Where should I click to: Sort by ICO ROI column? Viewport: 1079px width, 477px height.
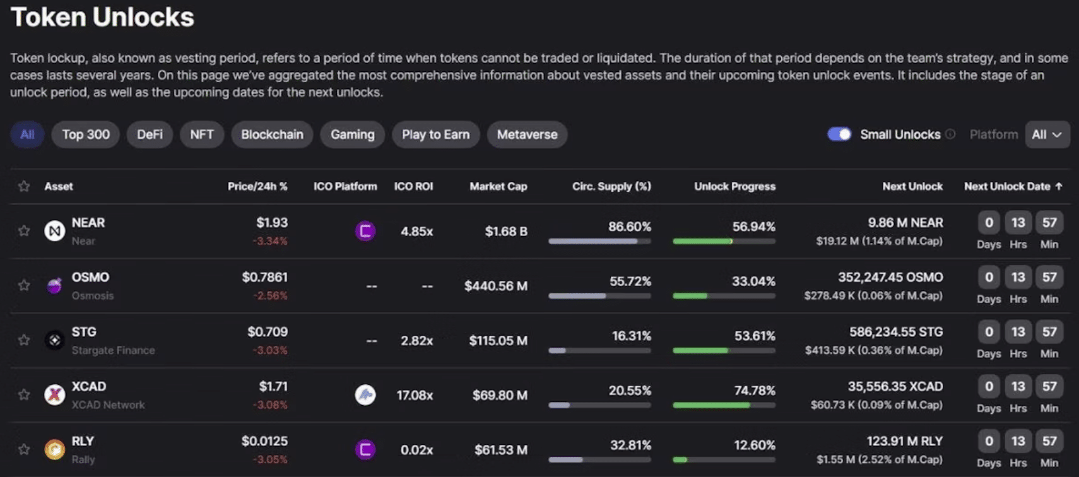[x=413, y=186]
